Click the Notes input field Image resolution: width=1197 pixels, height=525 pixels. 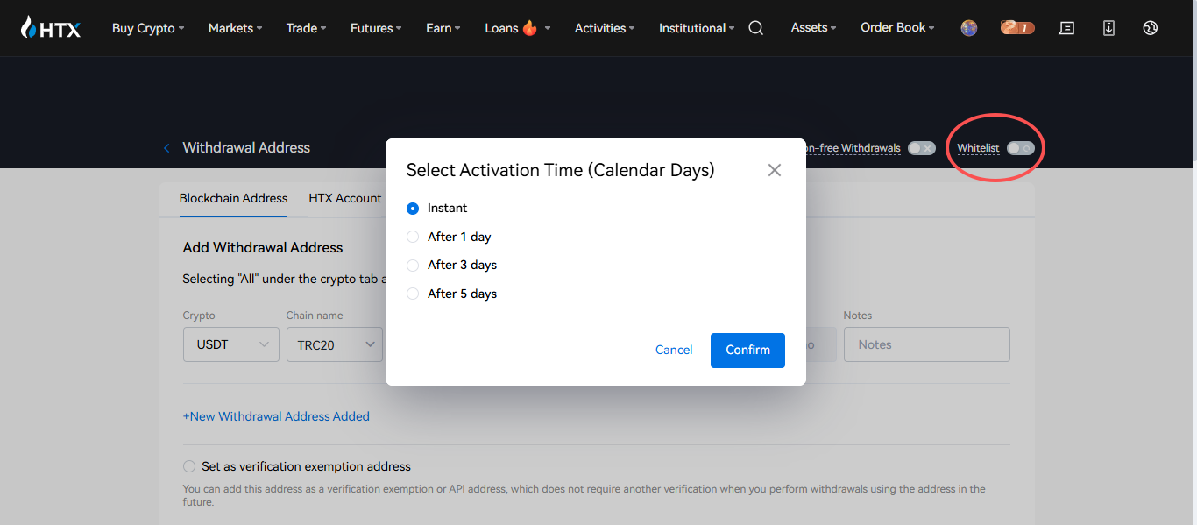926,344
